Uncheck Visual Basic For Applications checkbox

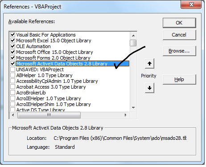[12, 35]
